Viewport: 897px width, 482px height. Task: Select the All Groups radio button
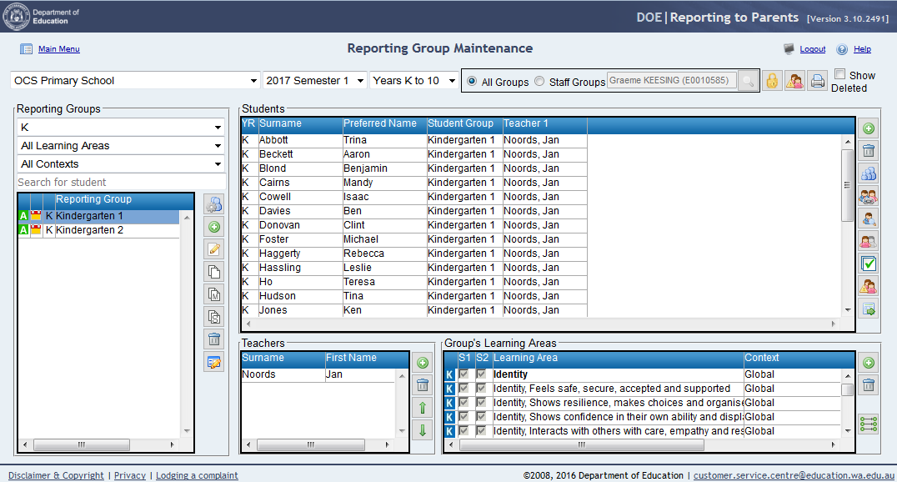click(x=472, y=82)
